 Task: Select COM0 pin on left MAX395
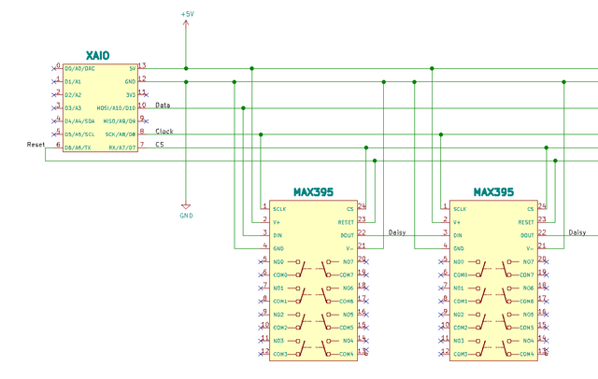click(x=280, y=275)
